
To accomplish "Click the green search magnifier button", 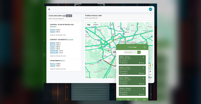I will click(x=139, y=52).
